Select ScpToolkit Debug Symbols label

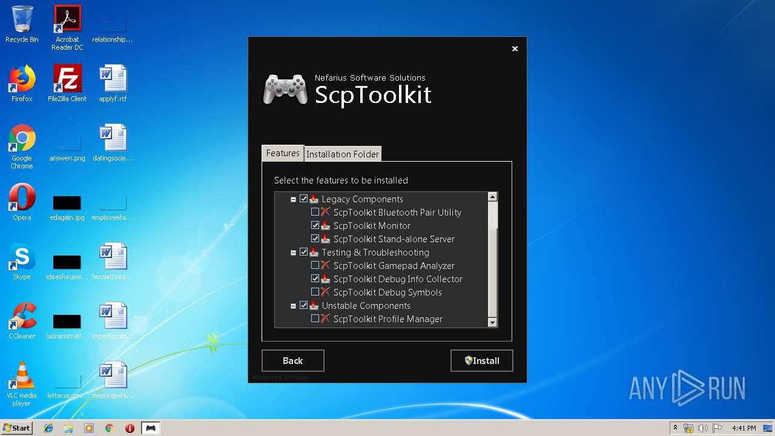point(387,292)
